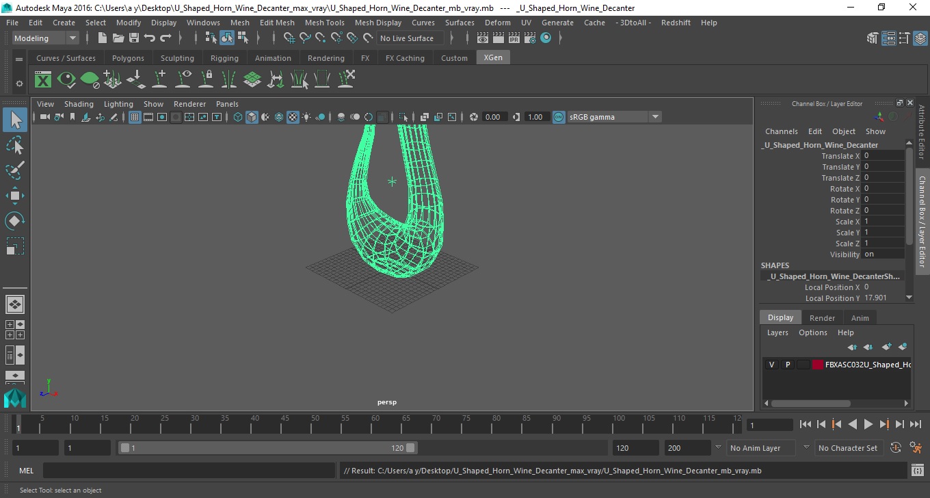The height and width of the screenshot is (498, 930).
Task: Click the range slider left handle
Action: coord(124,448)
